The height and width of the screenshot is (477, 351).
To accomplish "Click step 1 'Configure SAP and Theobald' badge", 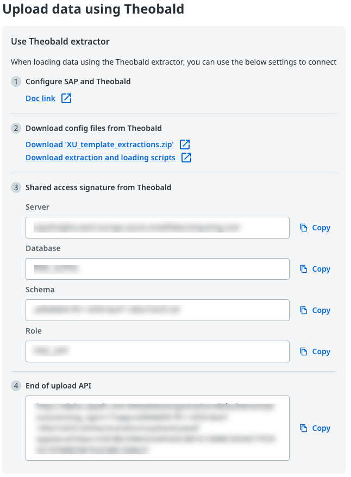I will click(16, 82).
